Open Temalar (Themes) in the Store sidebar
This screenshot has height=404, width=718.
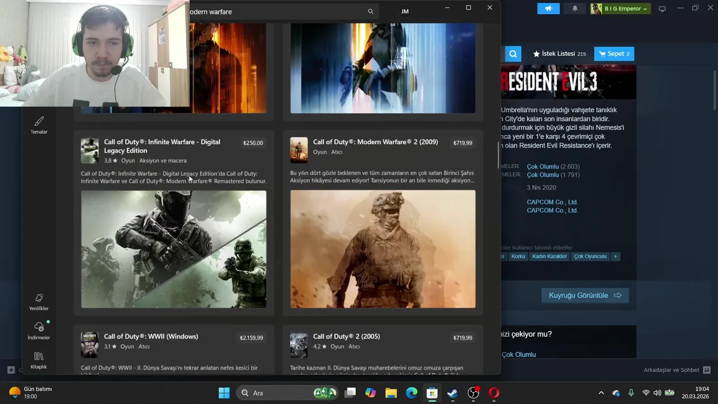click(x=39, y=125)
